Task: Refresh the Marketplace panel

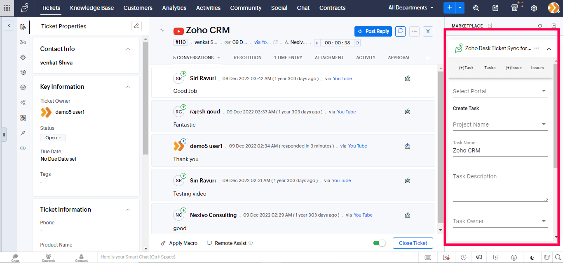Action: tap(540, 26)
